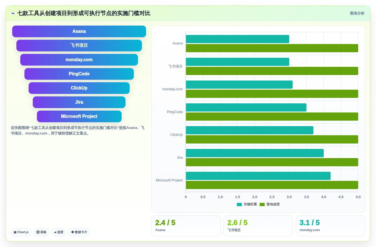Select the monday.com funnel stage
This screenshot has height=247, width=376.
79,60
